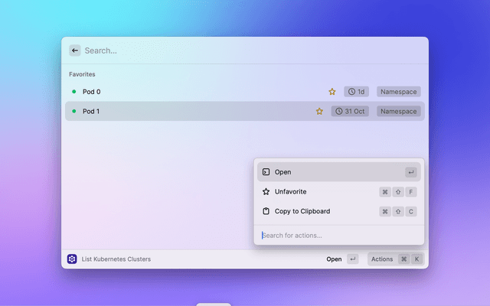Click the back arrow button
The height and width of the screenshot is (306, 490).
[x=75, y=50]
